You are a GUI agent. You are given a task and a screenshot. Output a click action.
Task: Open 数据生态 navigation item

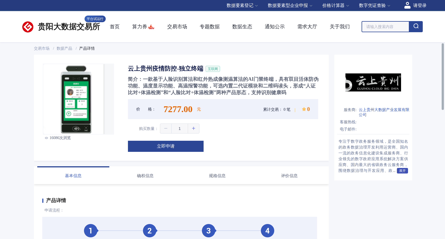click(242, 27)
